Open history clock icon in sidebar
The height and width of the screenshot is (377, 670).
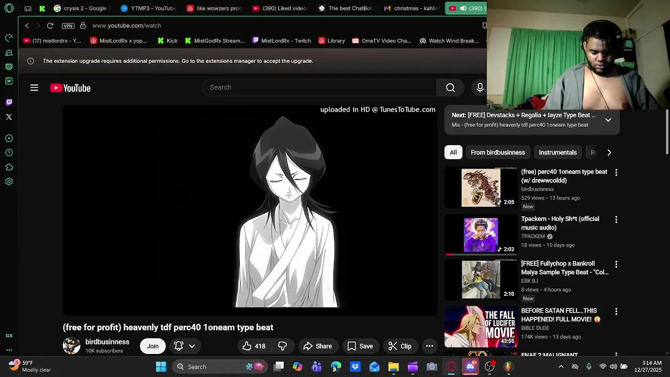[9, 153]
